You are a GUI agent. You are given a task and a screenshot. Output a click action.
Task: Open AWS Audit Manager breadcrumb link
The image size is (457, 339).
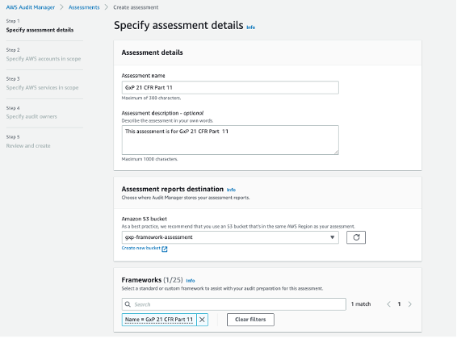coord(31,7)
